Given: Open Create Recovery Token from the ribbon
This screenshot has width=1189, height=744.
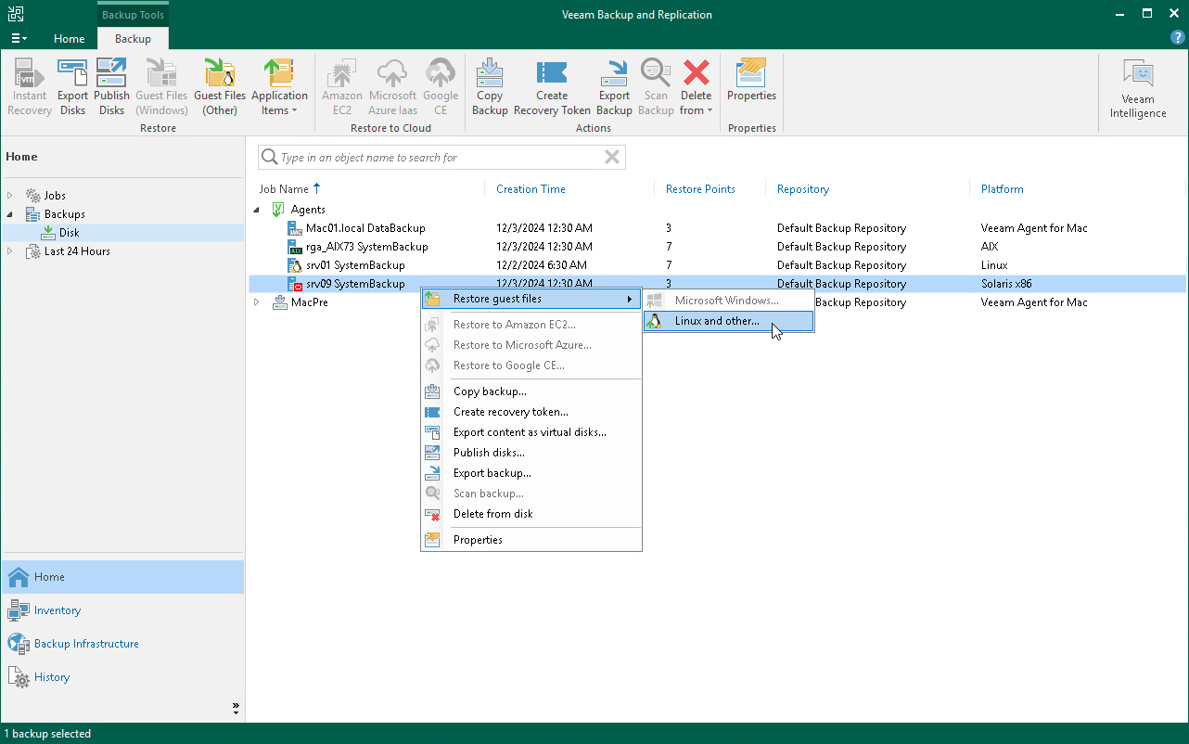Looking at the screenshot, I should click(x=552, y=85).
